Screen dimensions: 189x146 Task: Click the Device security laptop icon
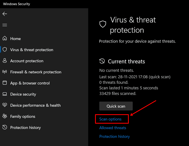(5, 94)
